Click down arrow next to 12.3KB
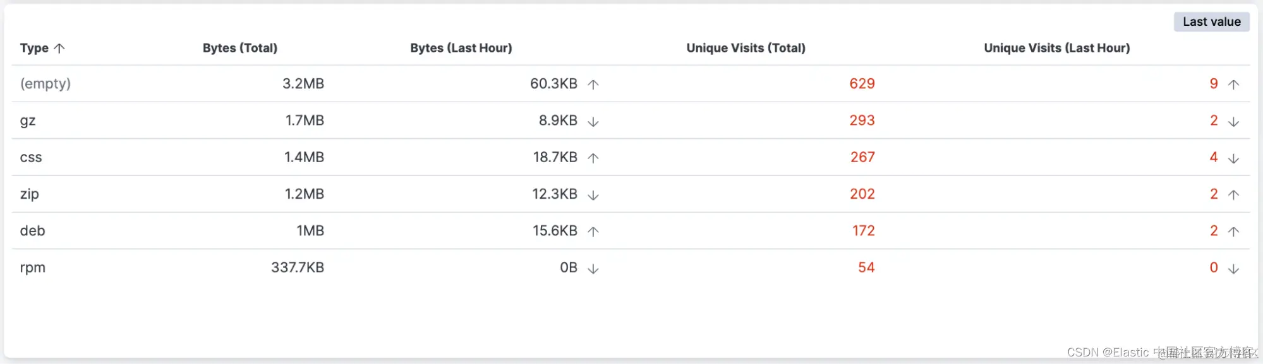The width and height of the screenshot is (1263, 364). [593, 195]
